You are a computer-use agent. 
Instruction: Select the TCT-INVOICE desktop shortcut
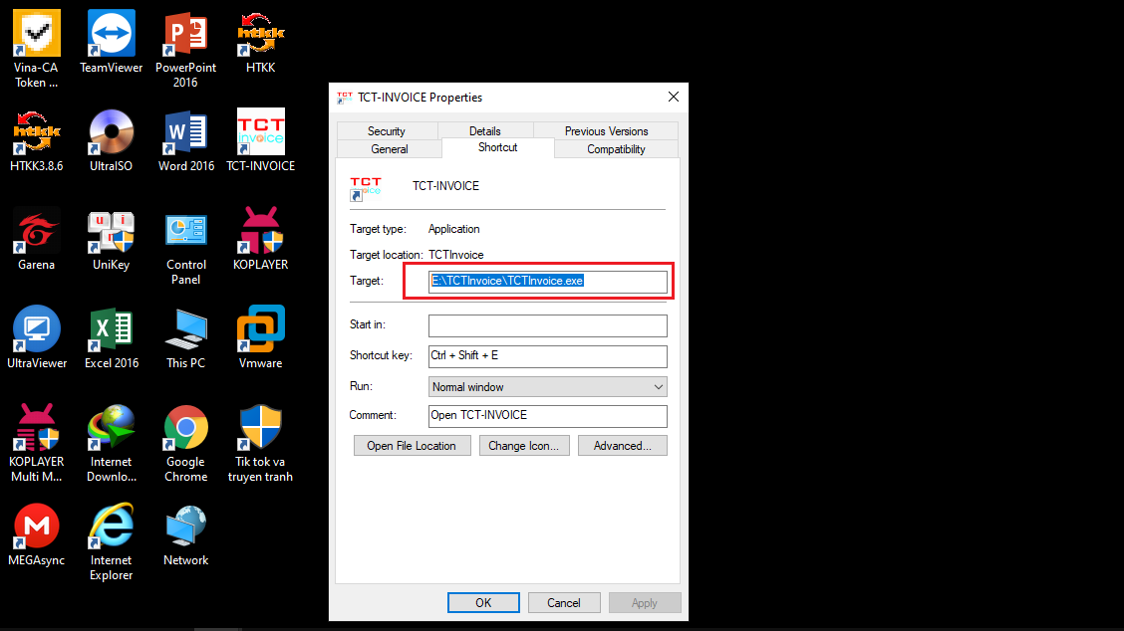pyautogui.click(x=260, y=140)
